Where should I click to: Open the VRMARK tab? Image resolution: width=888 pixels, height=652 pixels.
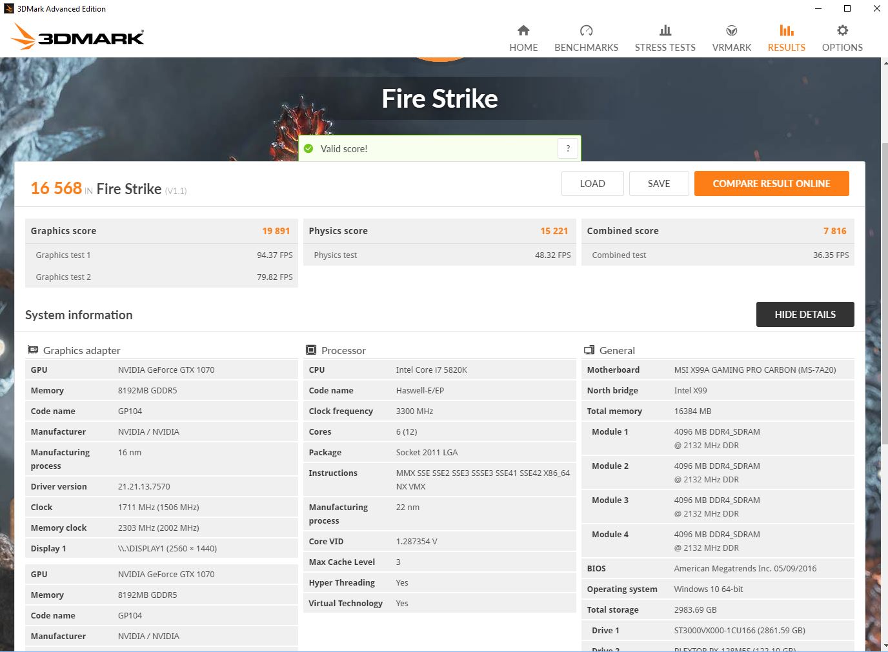click(x=732, y=39)
